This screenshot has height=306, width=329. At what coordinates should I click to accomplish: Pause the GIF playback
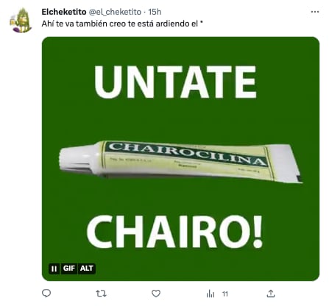click(x=54, y=268)
